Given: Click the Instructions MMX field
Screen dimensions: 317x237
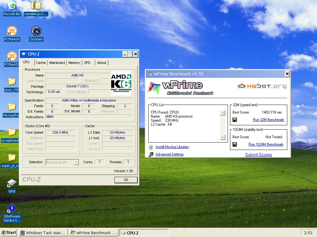Looking at the screenshot, I should coord(89,117).
